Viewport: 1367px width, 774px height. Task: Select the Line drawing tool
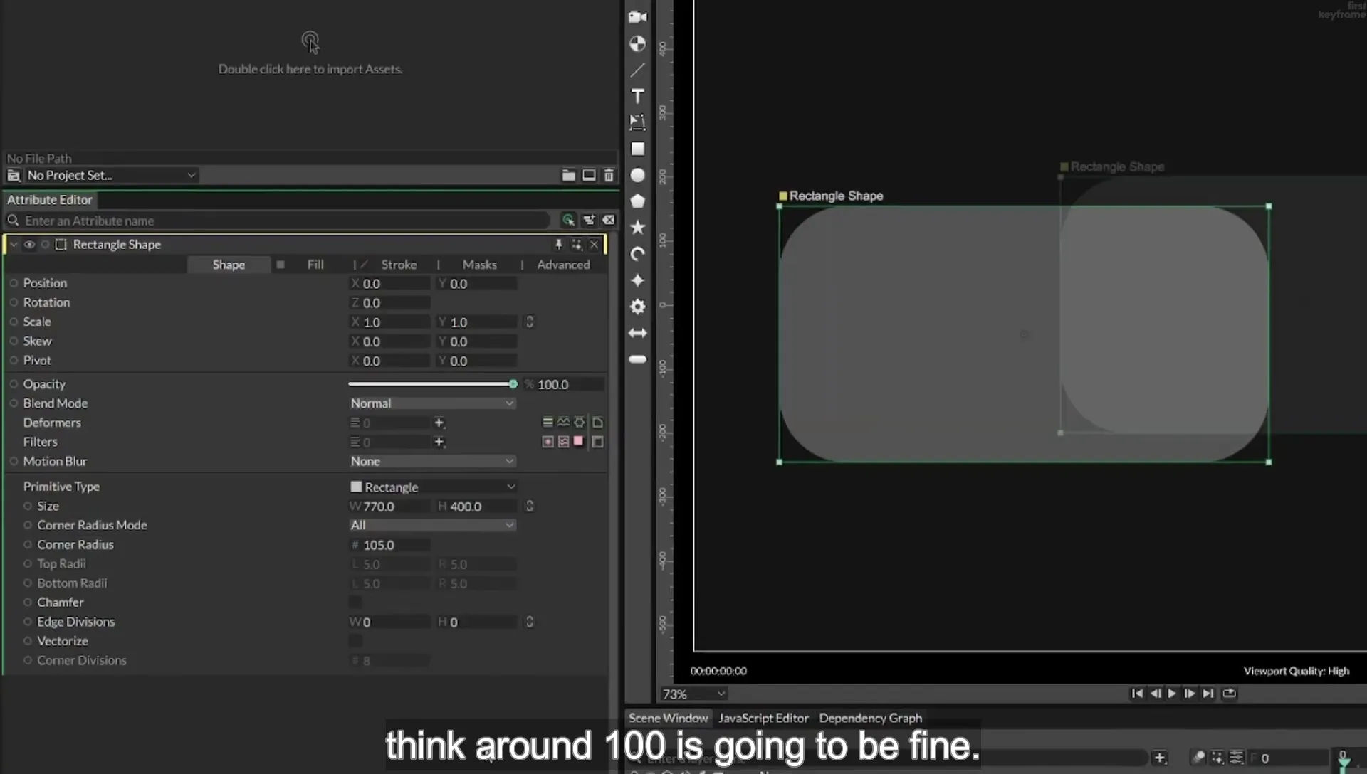coord(637,70)
